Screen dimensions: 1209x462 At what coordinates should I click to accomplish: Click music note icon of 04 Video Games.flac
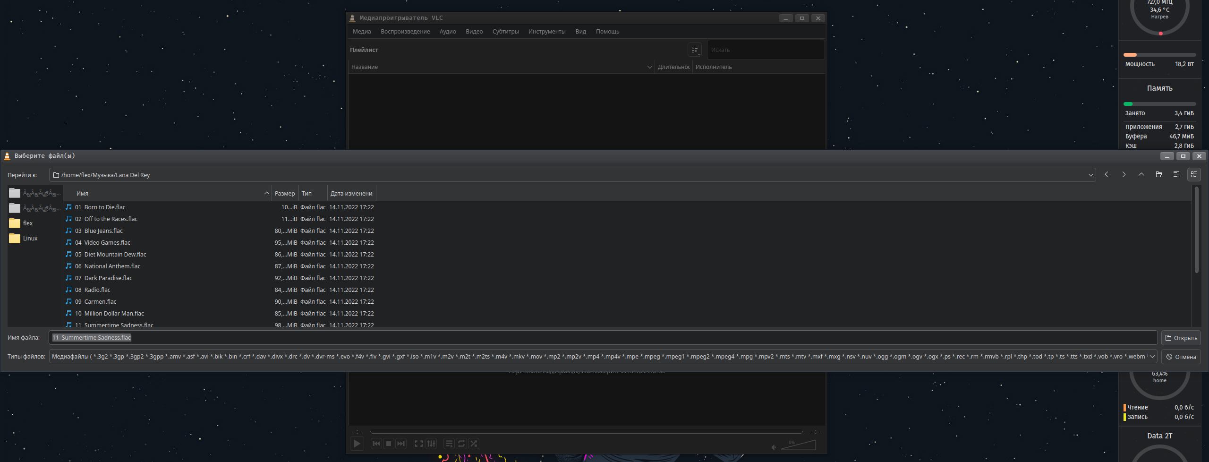coord(69,242)
